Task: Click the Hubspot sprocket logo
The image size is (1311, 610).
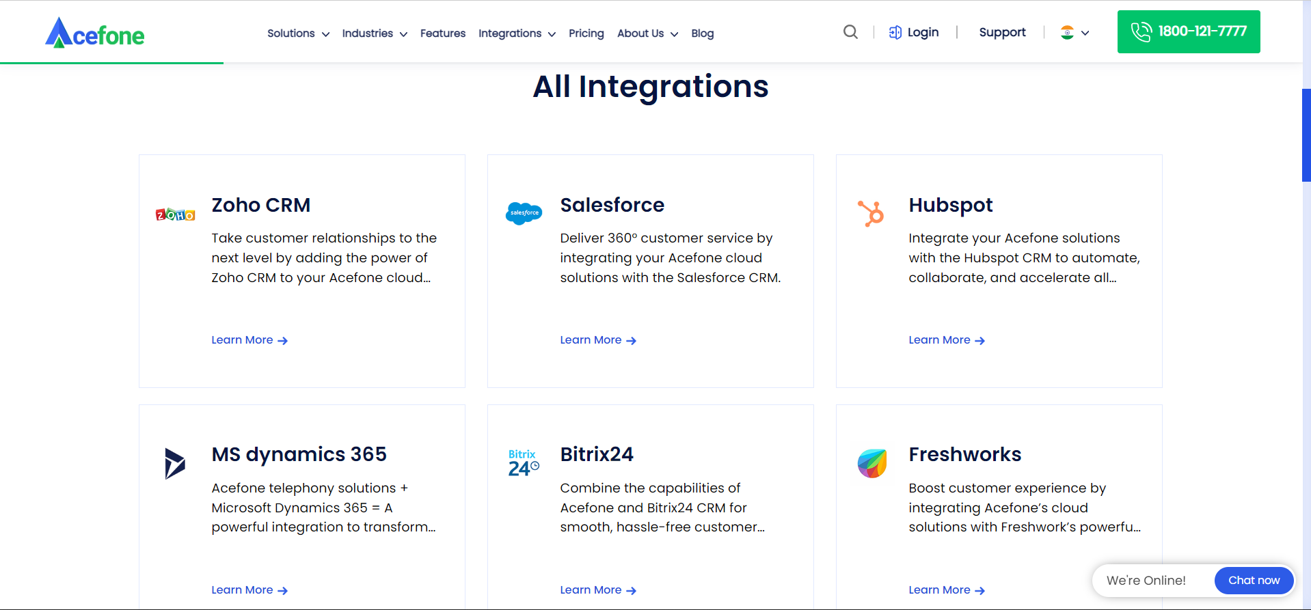Action: (871, 213)
